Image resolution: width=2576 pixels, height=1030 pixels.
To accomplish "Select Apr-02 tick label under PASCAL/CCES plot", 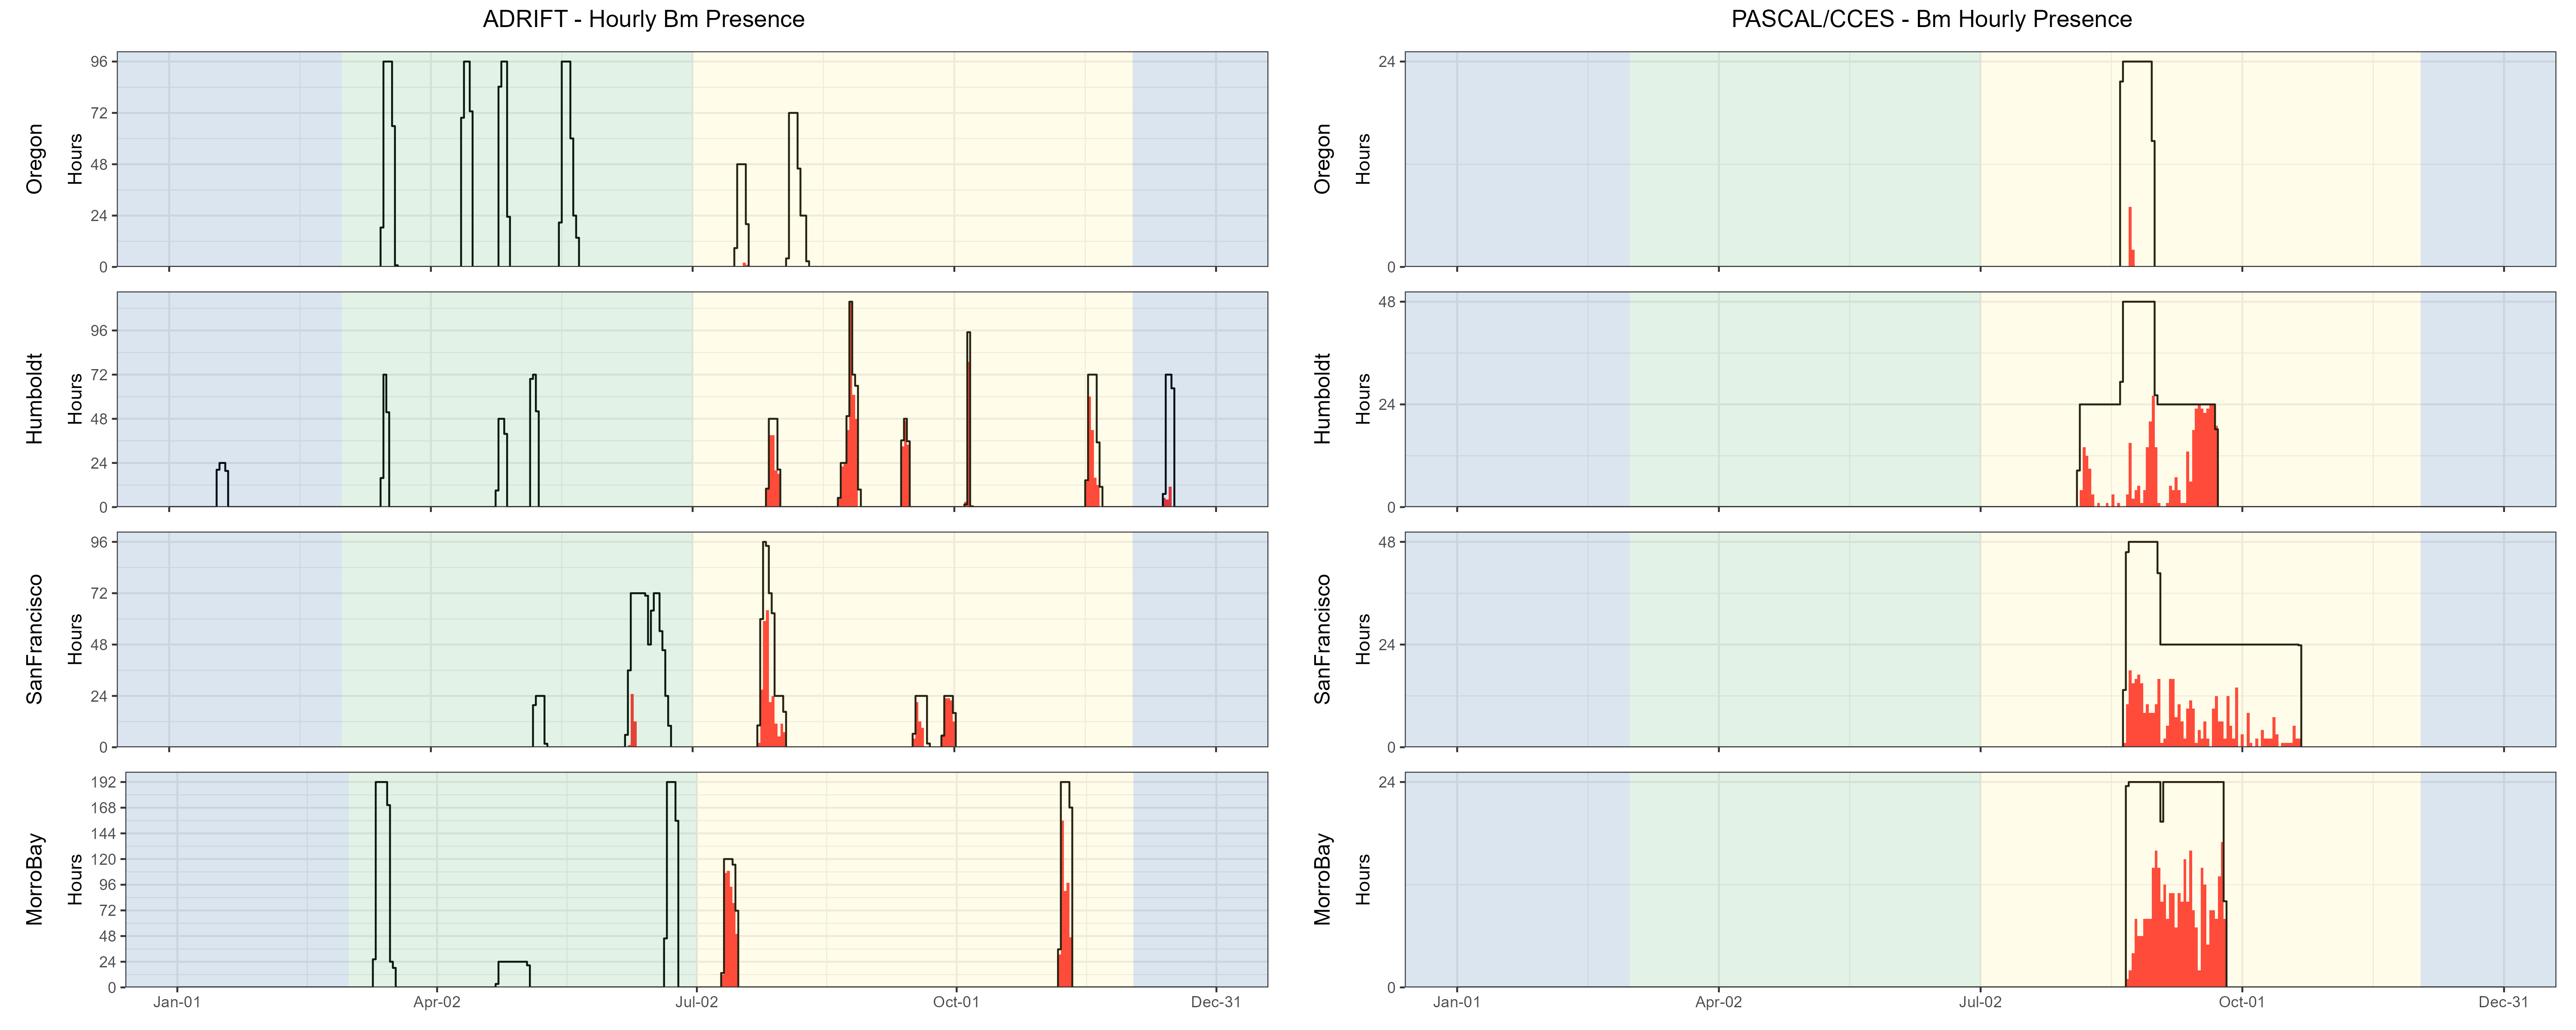I will pos(1719,1002).
